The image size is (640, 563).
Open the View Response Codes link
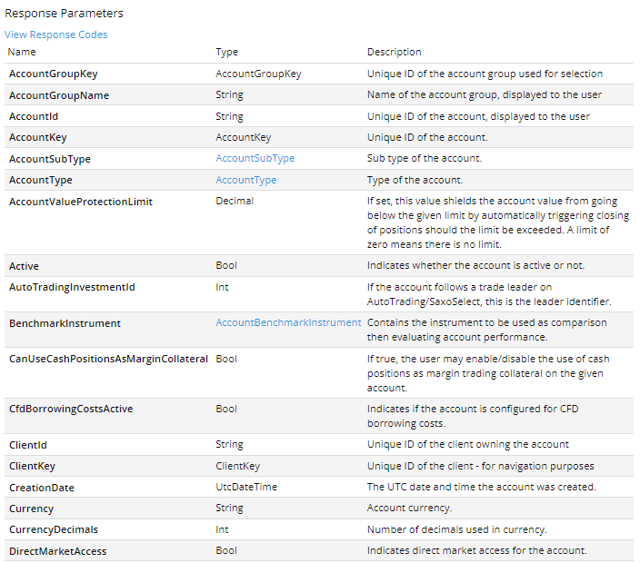click(56, 35)
